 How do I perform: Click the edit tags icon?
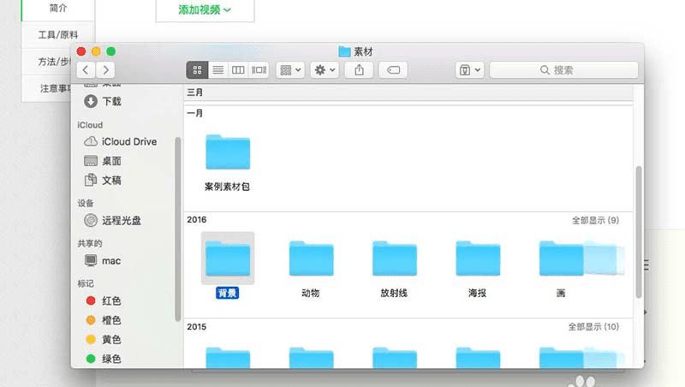point(393,70)
